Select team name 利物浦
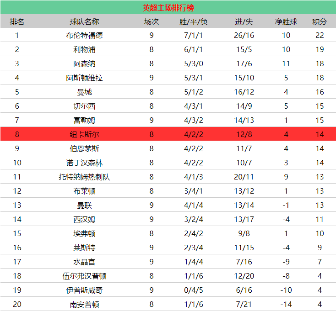The height and width of the screenshot is (311, 336). pyautogui.click(x=84, y=49)
